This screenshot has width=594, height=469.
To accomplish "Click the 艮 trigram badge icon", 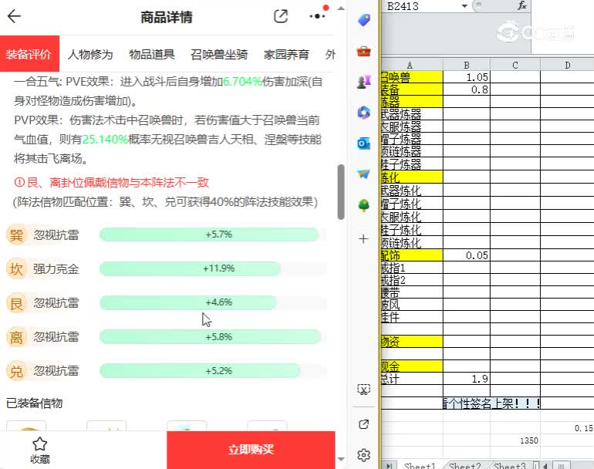I will (x=16, y=303).
